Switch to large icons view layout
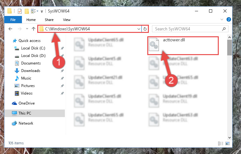Screen dimensions: 241x154 tap(228, 143)
